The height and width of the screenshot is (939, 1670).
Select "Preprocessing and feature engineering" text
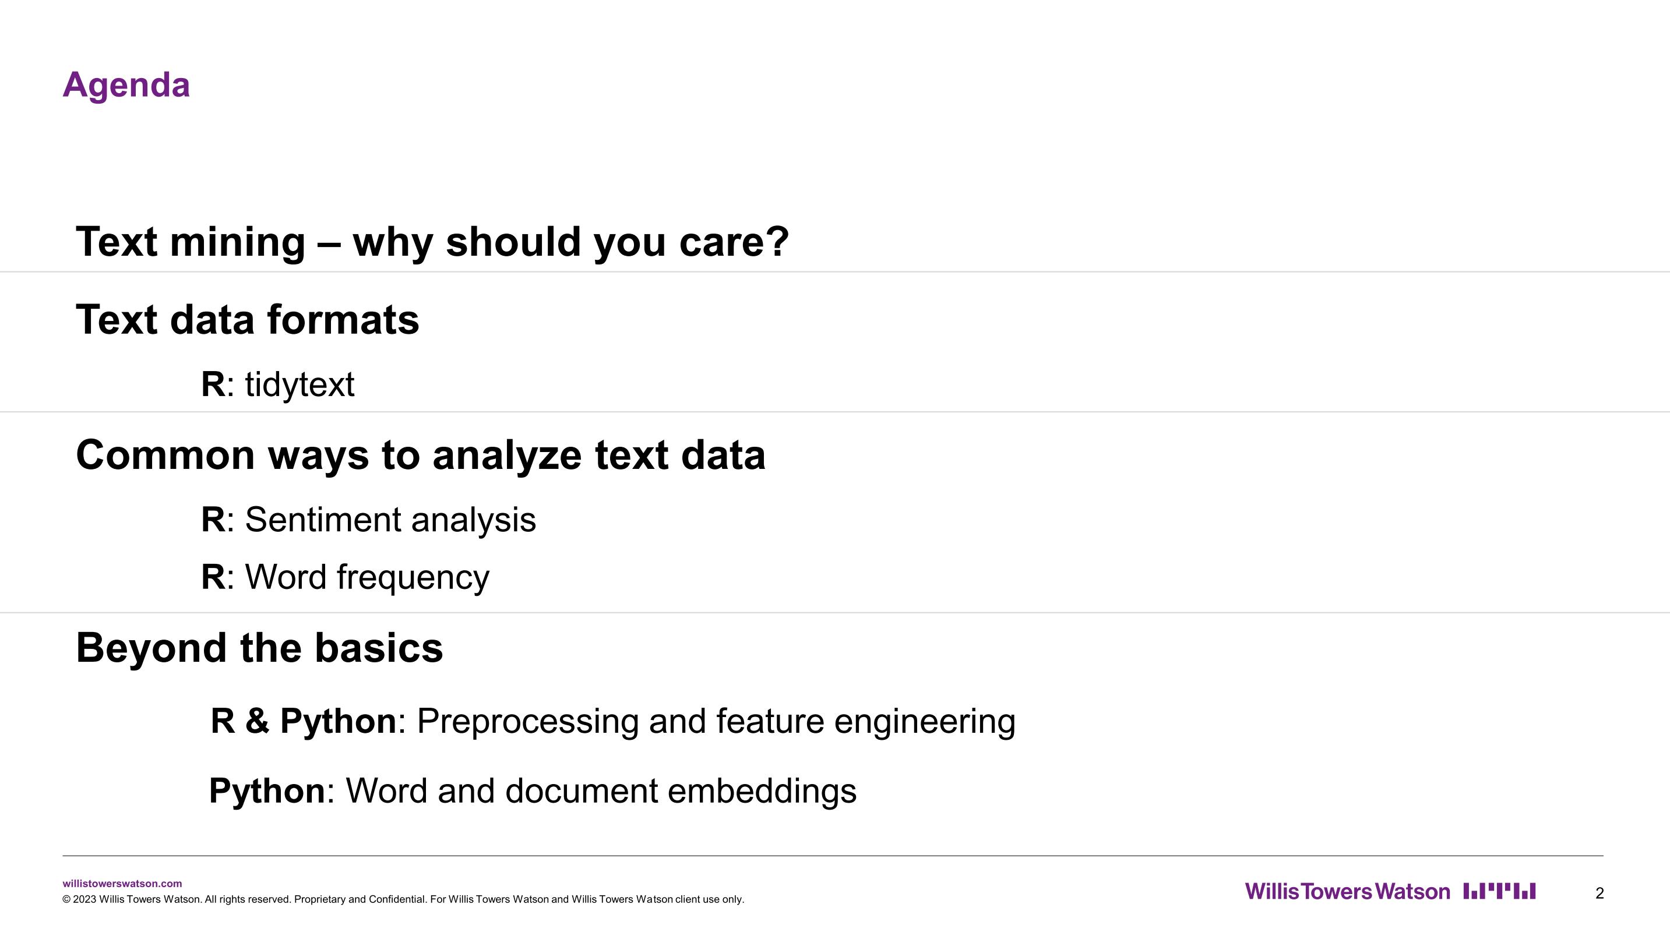pos(716,721)
